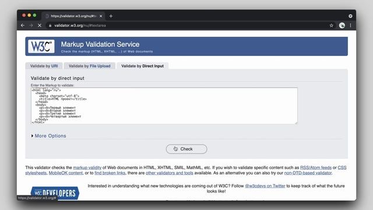Click the green maximize window button
Viewport: 373px width, 210px height.
(x=35, y=15)
